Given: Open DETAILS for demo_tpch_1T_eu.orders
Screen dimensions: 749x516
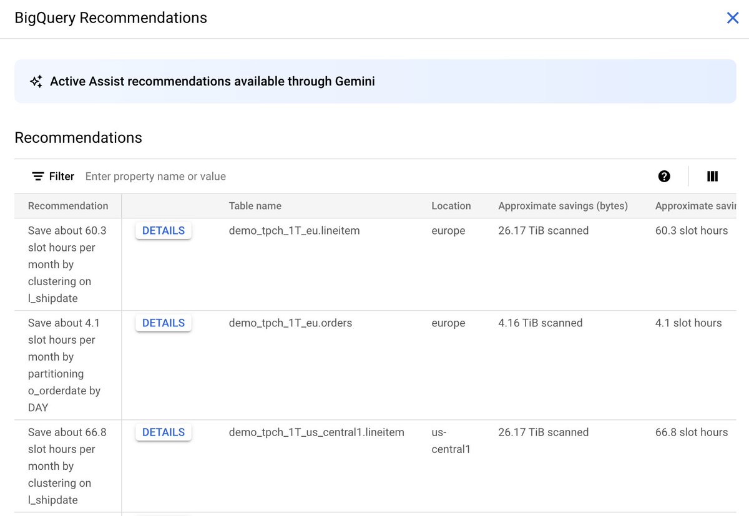Looking at the screenshot, I should tap(163, 323).
